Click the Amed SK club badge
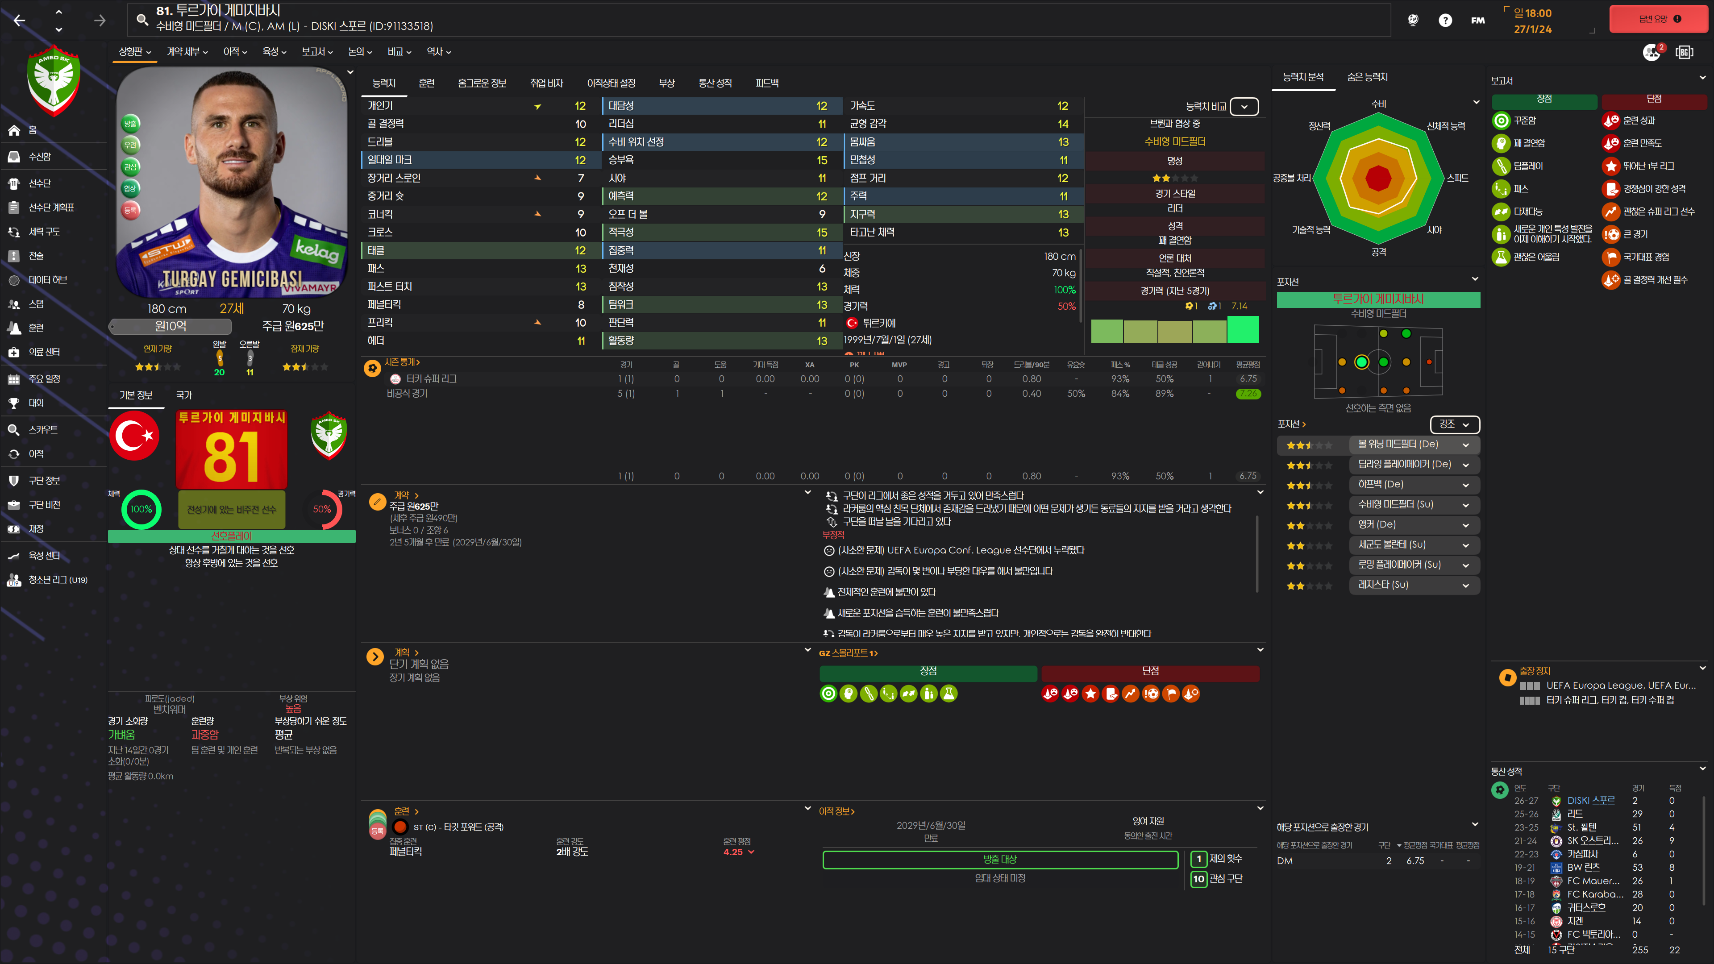Image resolution: width=1714 pixels, height=964 pixels. point(54,80)
